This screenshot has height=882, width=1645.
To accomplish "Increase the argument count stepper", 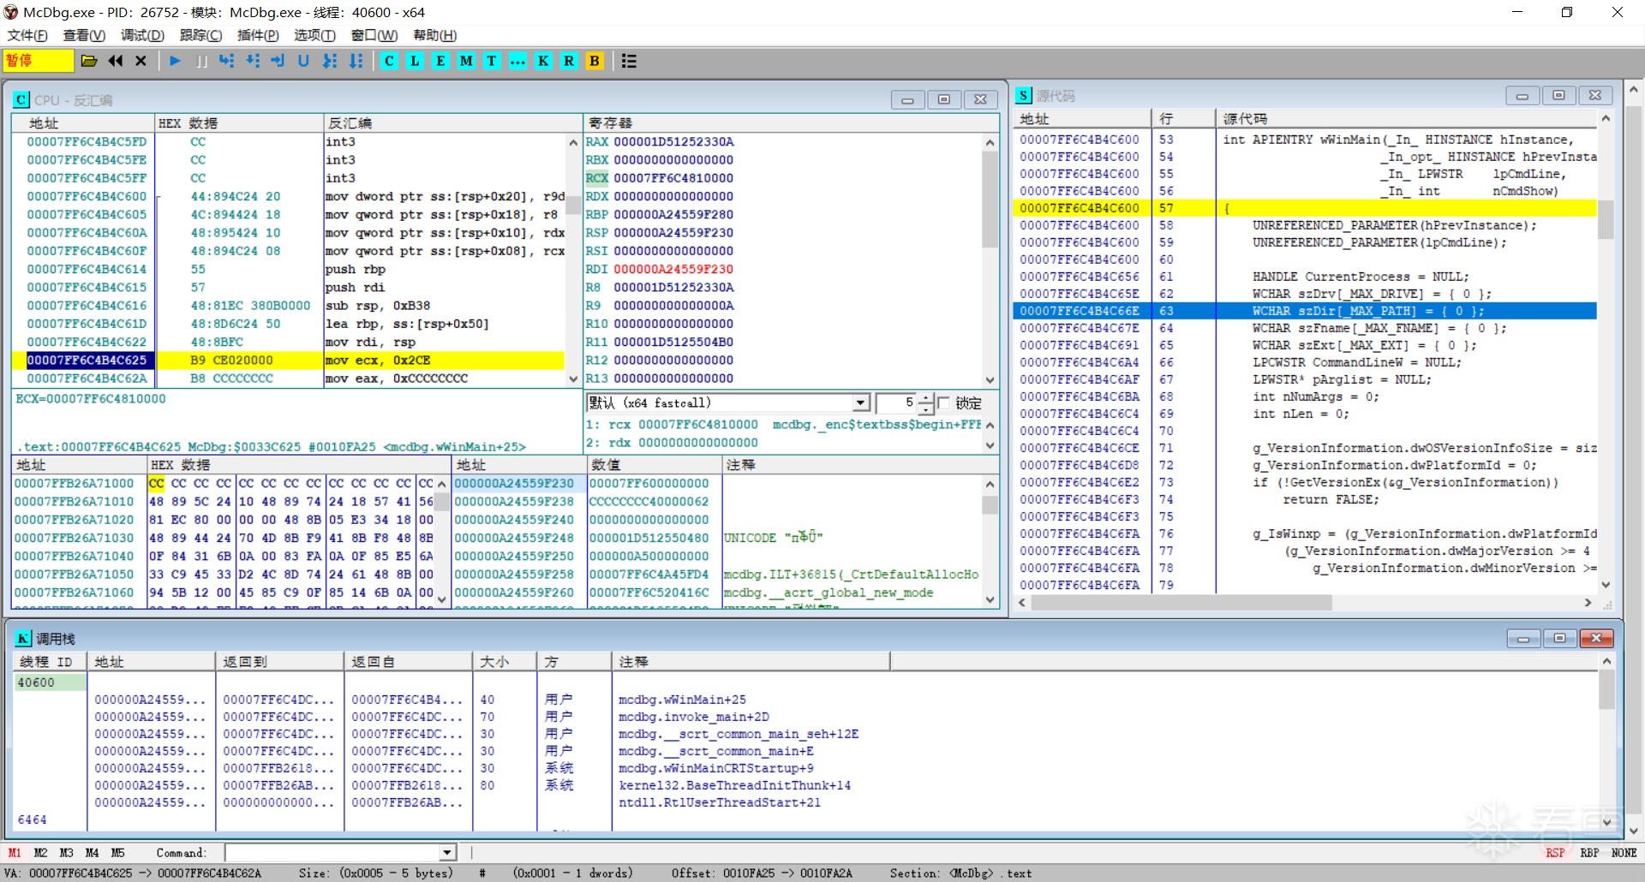I will point(926,398).
